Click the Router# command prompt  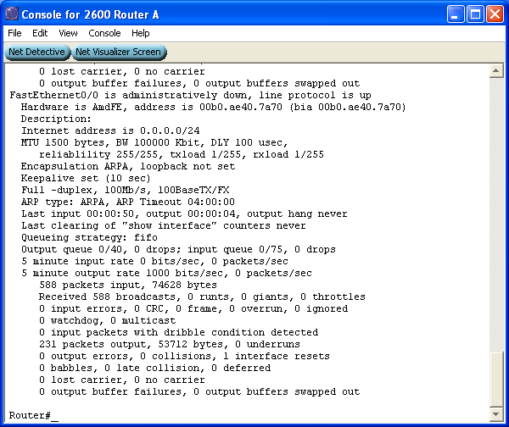click(x=30, y=415)
